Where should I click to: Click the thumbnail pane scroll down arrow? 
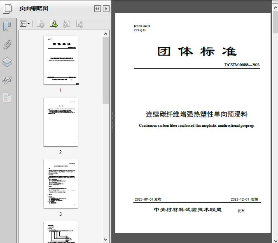(106, 240)
